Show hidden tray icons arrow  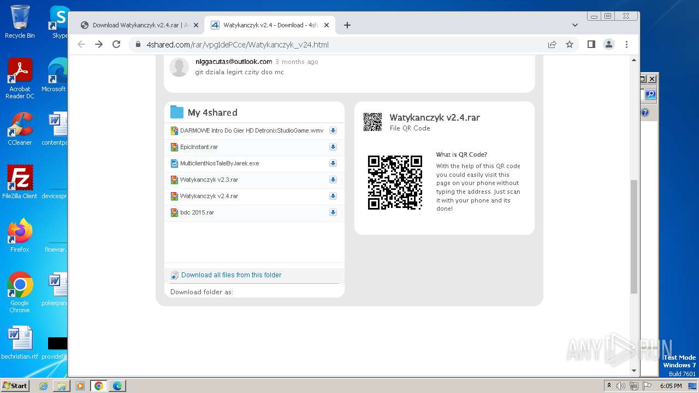[609, 386]
